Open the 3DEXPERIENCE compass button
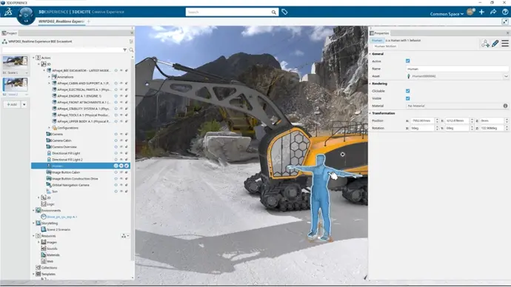This screenshot has height=287, width=511. 26,16
